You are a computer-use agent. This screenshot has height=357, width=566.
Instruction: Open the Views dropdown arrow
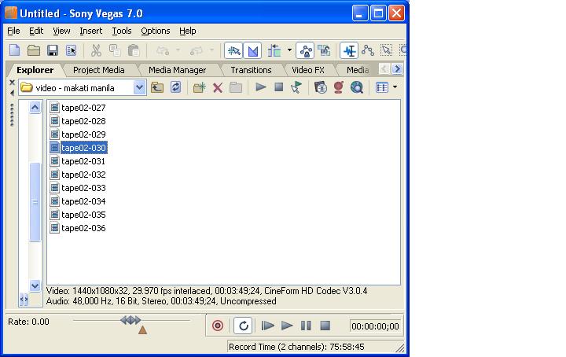(x=395, y=87)
